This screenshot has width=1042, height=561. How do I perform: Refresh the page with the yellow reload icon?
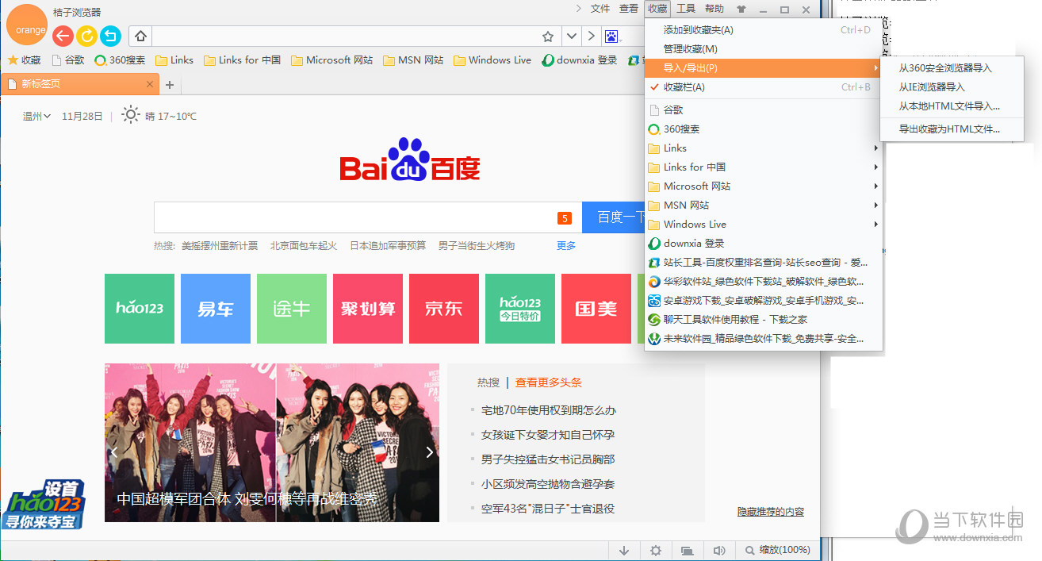coord(86,36)
